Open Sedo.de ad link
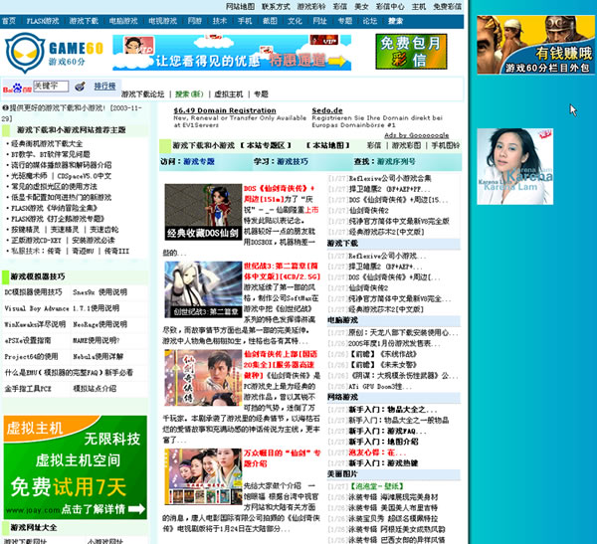 (x=327, y=110)
